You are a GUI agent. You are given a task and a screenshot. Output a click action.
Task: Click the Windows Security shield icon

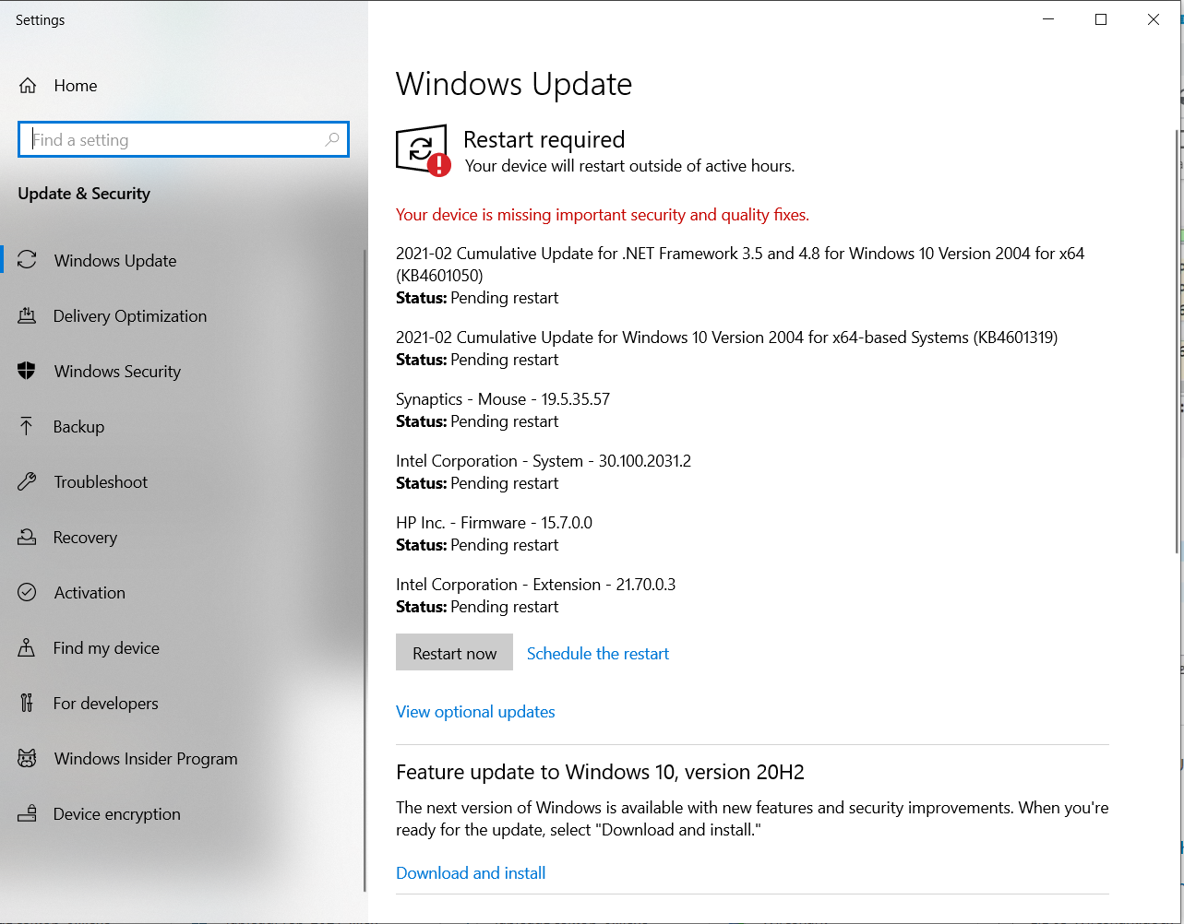pos(27,371)
